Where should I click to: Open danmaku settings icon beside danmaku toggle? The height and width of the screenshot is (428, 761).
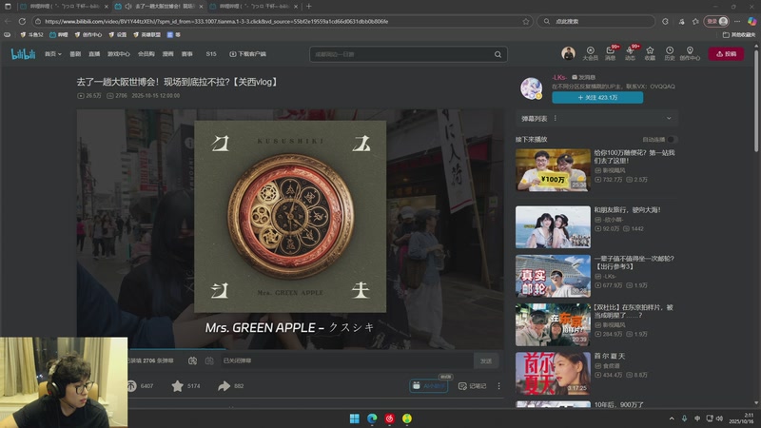pyautogui.click(x=209, y=360)
